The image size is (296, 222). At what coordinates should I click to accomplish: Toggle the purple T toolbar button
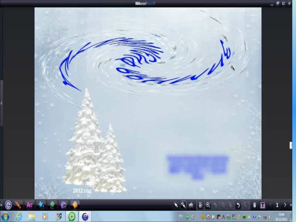(x=263, y=205)
